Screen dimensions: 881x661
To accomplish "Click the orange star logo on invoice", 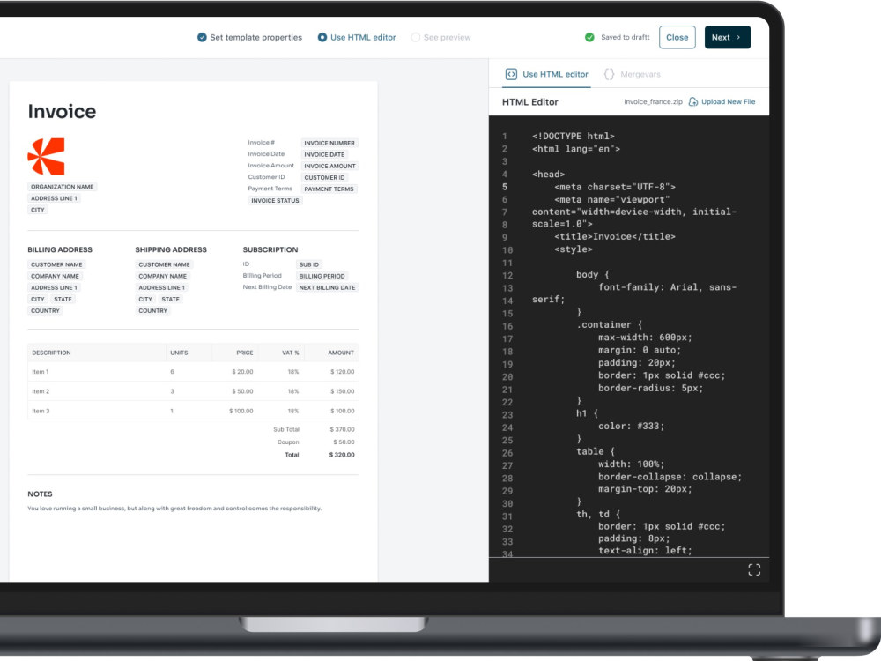I will click(46, 157).
